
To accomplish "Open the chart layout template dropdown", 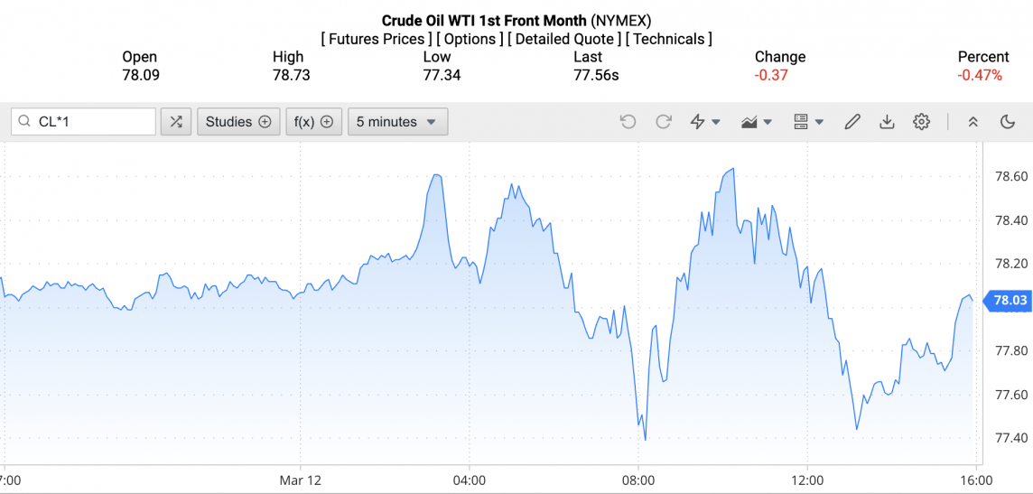I will tap(807, 122).
